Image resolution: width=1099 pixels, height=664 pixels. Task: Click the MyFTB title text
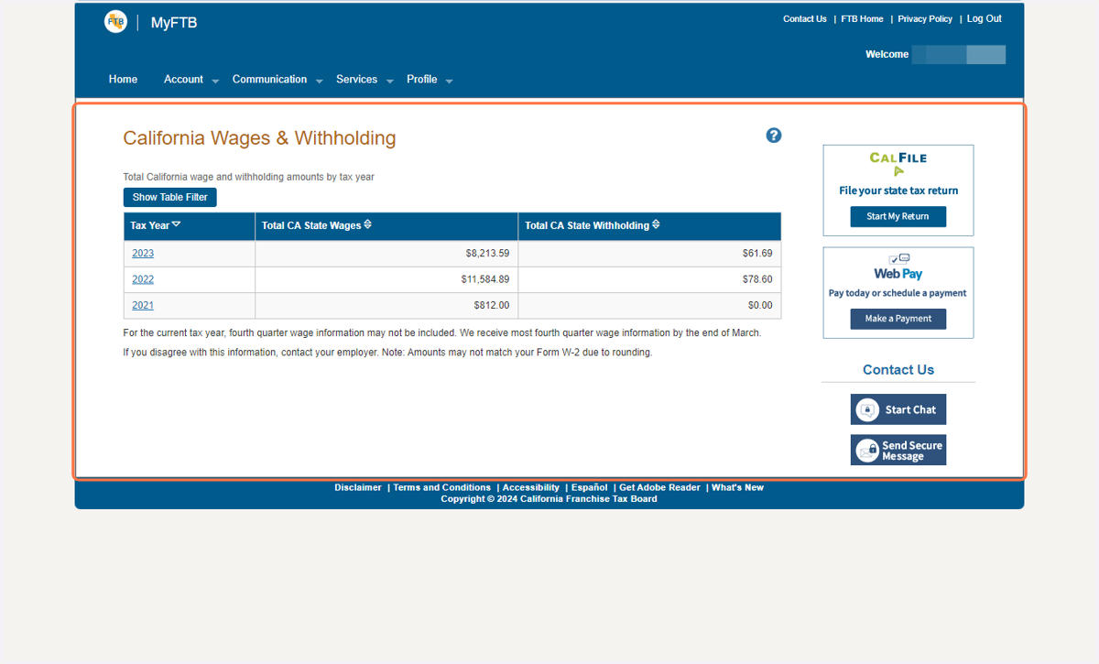(174, 23)
